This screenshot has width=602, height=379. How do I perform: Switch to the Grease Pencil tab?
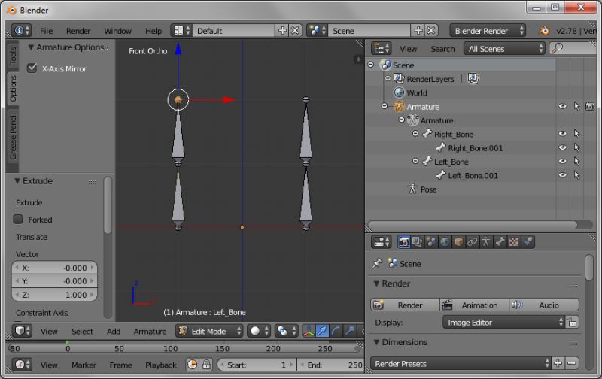point(13,136)
